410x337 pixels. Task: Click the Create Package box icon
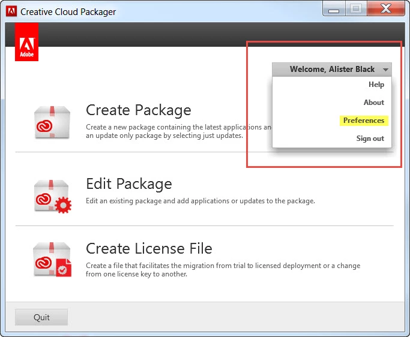[x=52, y=122]
